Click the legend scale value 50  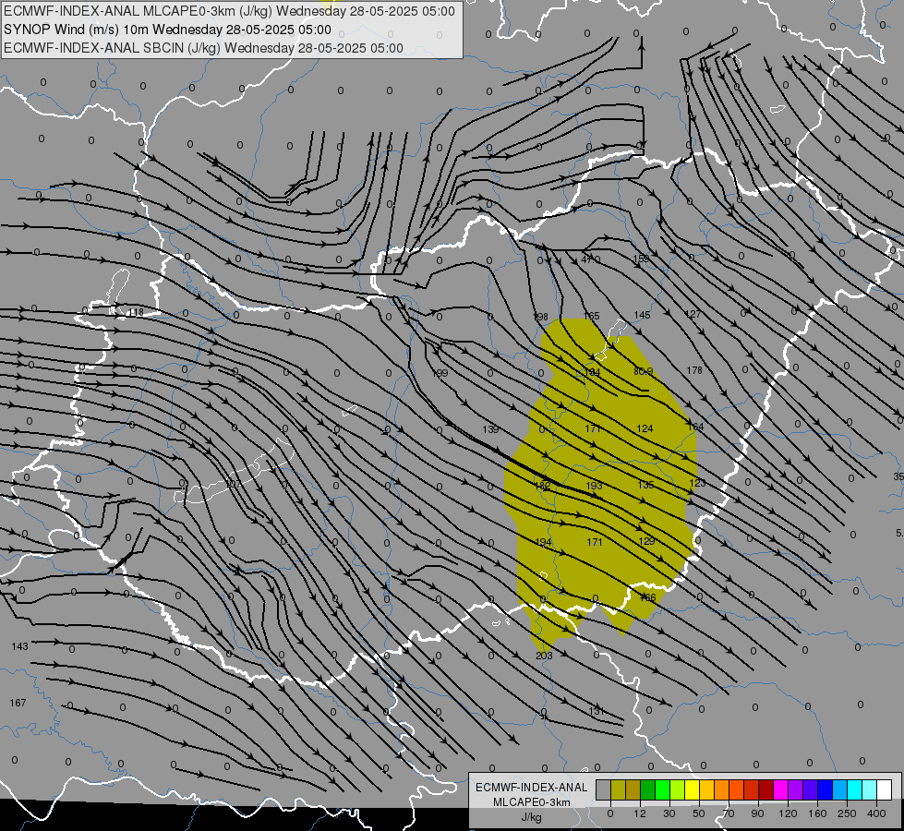699,813
